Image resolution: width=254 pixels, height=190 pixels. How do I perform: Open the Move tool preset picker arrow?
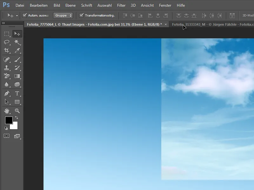pos(17,16)
